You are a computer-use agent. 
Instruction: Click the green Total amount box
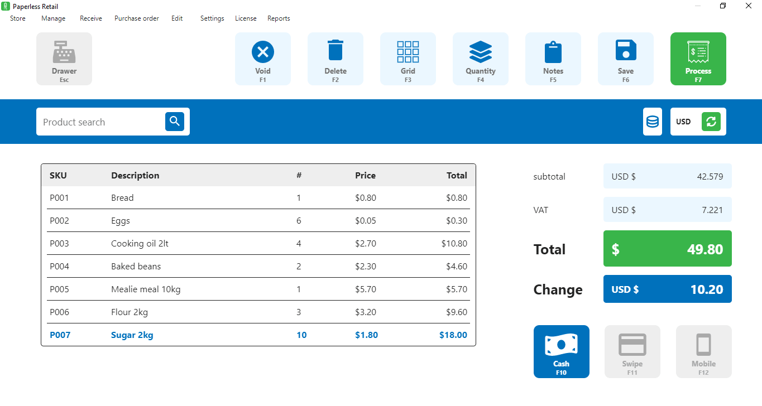(x=668, y=249)
